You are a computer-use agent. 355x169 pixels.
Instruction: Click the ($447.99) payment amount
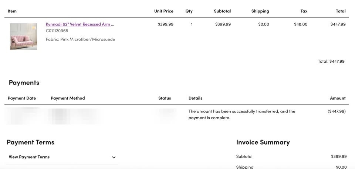click(x=337, y=111)
